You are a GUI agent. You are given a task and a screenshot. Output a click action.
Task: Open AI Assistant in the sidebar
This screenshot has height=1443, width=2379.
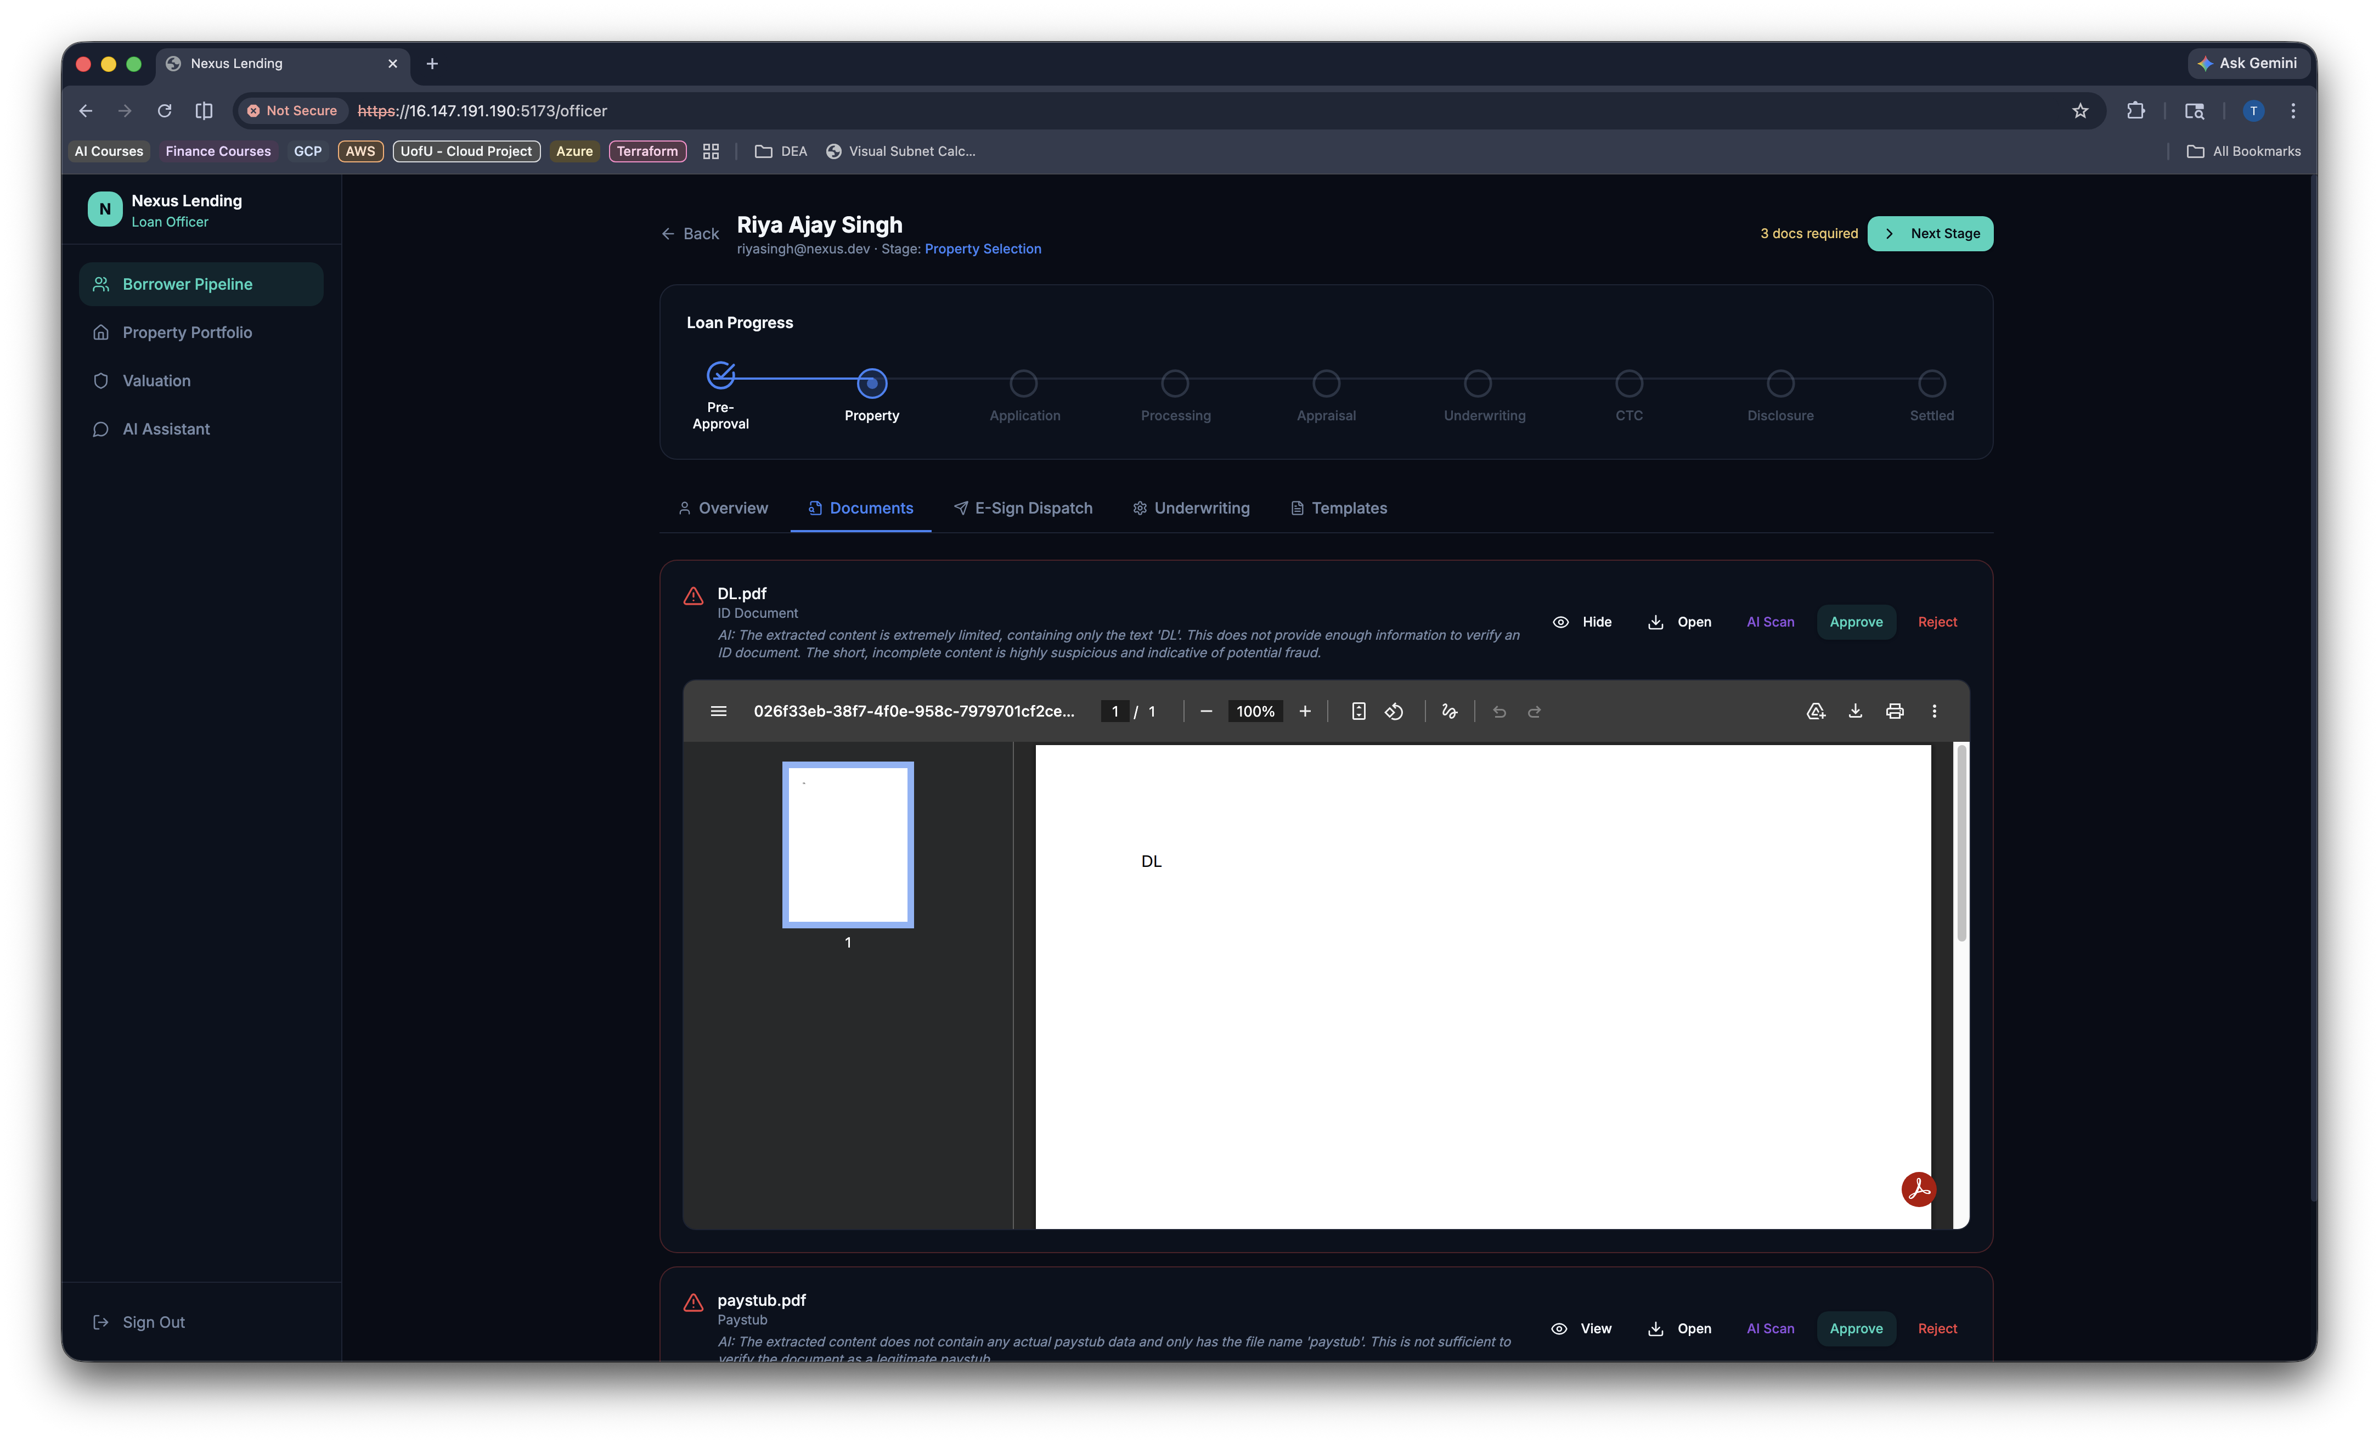click(x=166, y=429)
